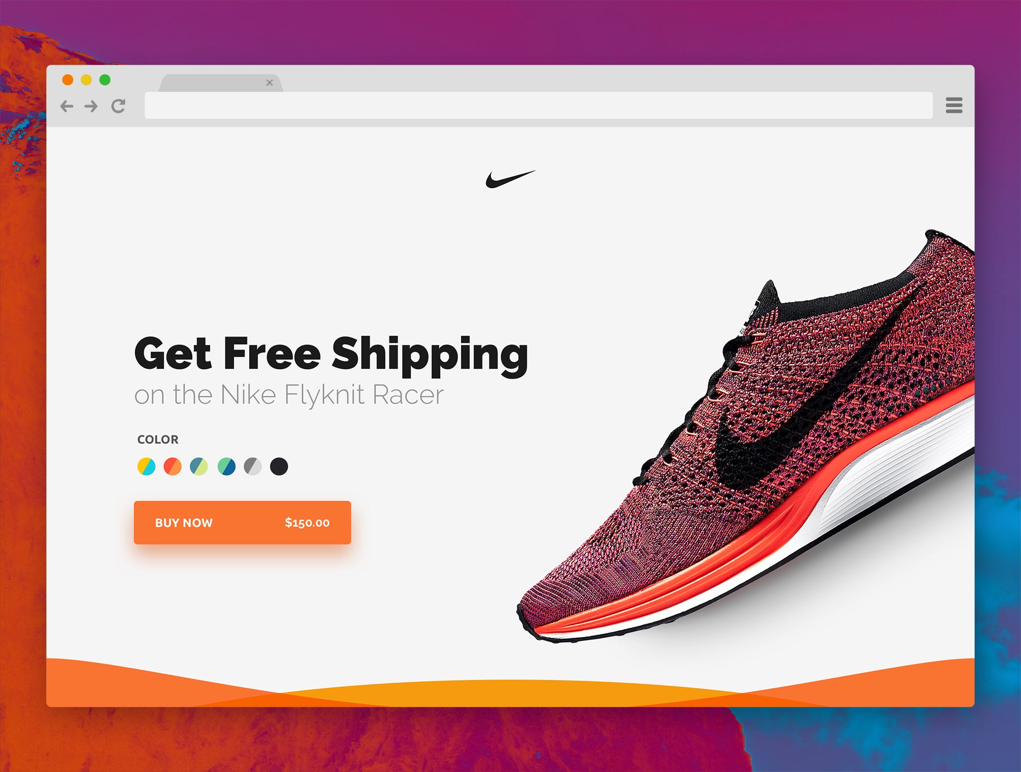Image resolution: width=1021 pixels, height=772 pixels.
Task: Click the Get Free Shipping headline
Action: pos(331,354)
